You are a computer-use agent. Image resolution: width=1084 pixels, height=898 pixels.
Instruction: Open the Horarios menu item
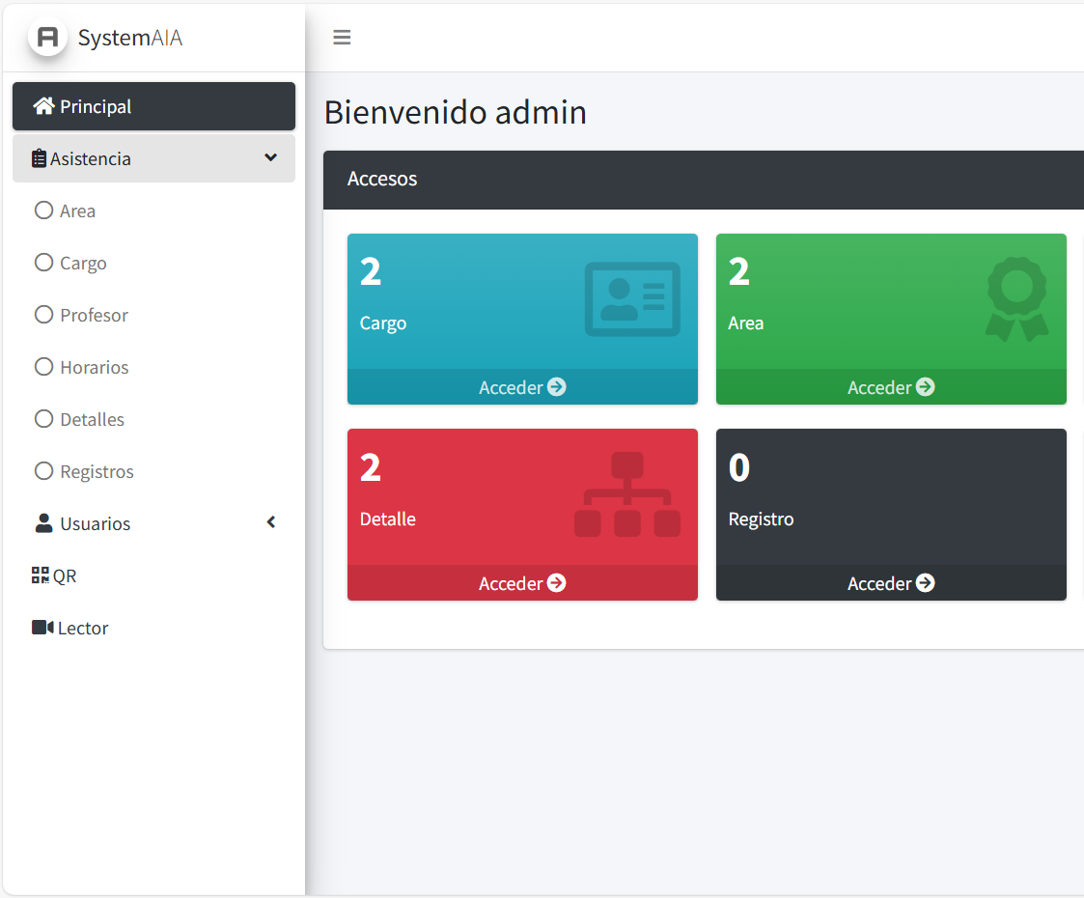click(x=94, y=367)
